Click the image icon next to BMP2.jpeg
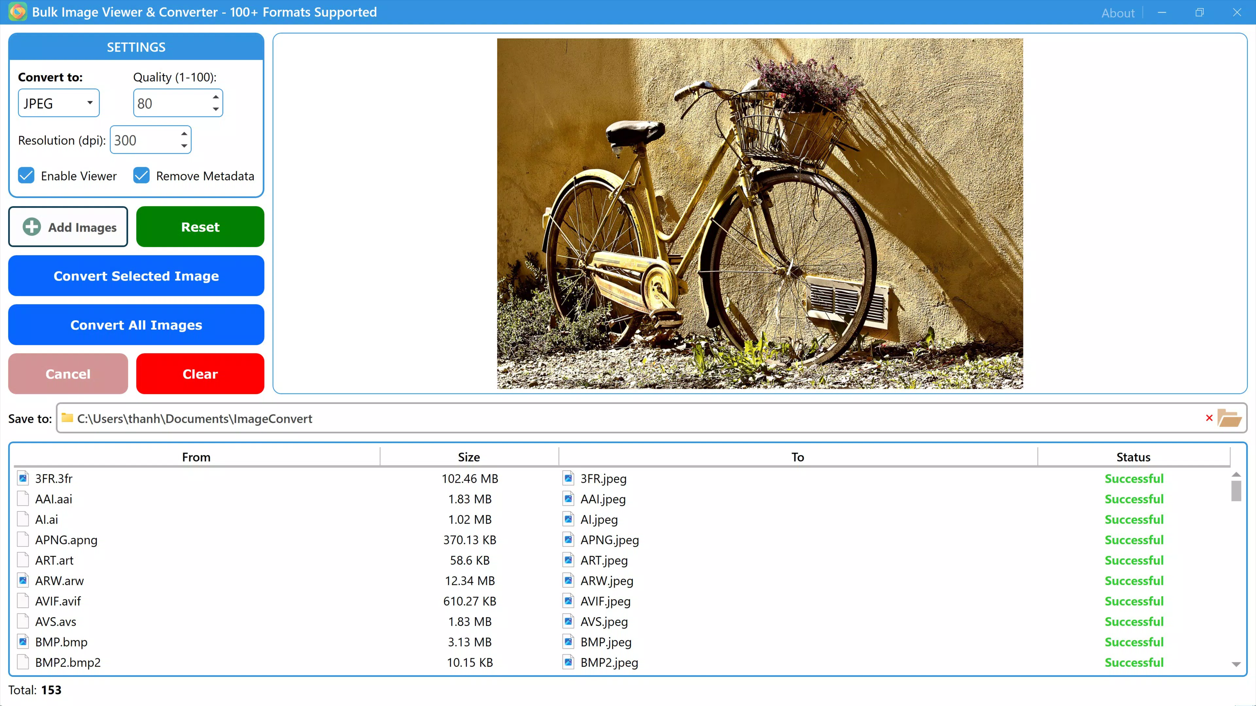Image resolution: width=1256 pixels, height=706 pixels. point(568,662)
